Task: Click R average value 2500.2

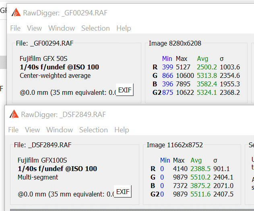Action: [x=207, y=67]
